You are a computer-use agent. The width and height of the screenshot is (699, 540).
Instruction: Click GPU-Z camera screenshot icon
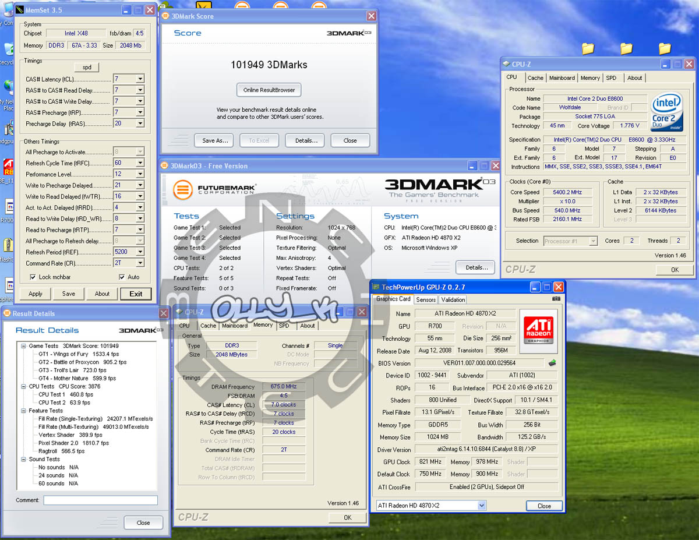click(x=556, y=299)
